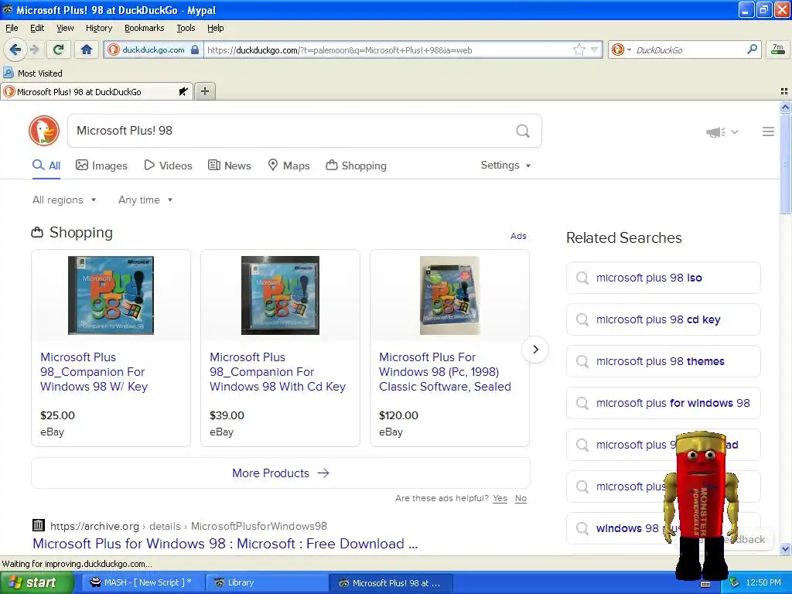Screen dimensions: 792x594
Task: Open the home page via the home icon
Action: (87, 49)
